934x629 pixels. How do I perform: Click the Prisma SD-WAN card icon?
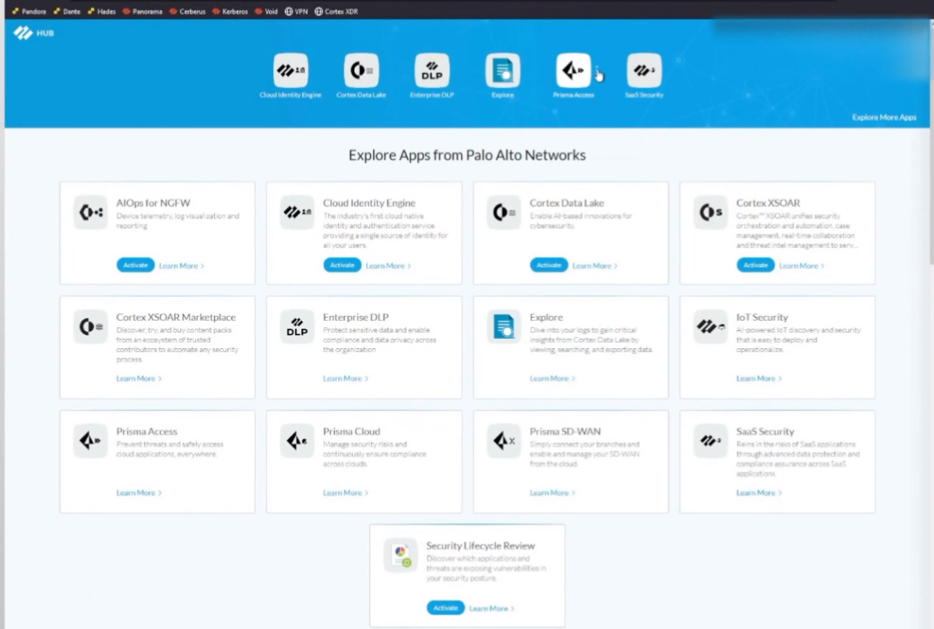click(x=504, y=441)
